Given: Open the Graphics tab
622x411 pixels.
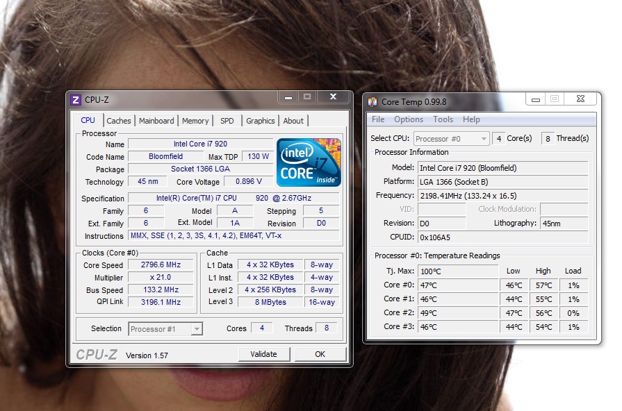Looking at the screenshot, I should click(260, 121).
